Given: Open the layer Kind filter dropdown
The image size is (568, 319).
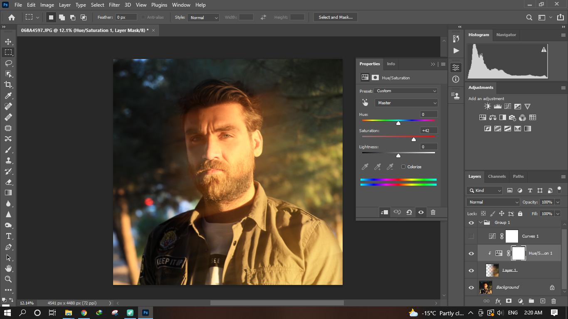Looking at the screenshot, I should pos(484,191).
